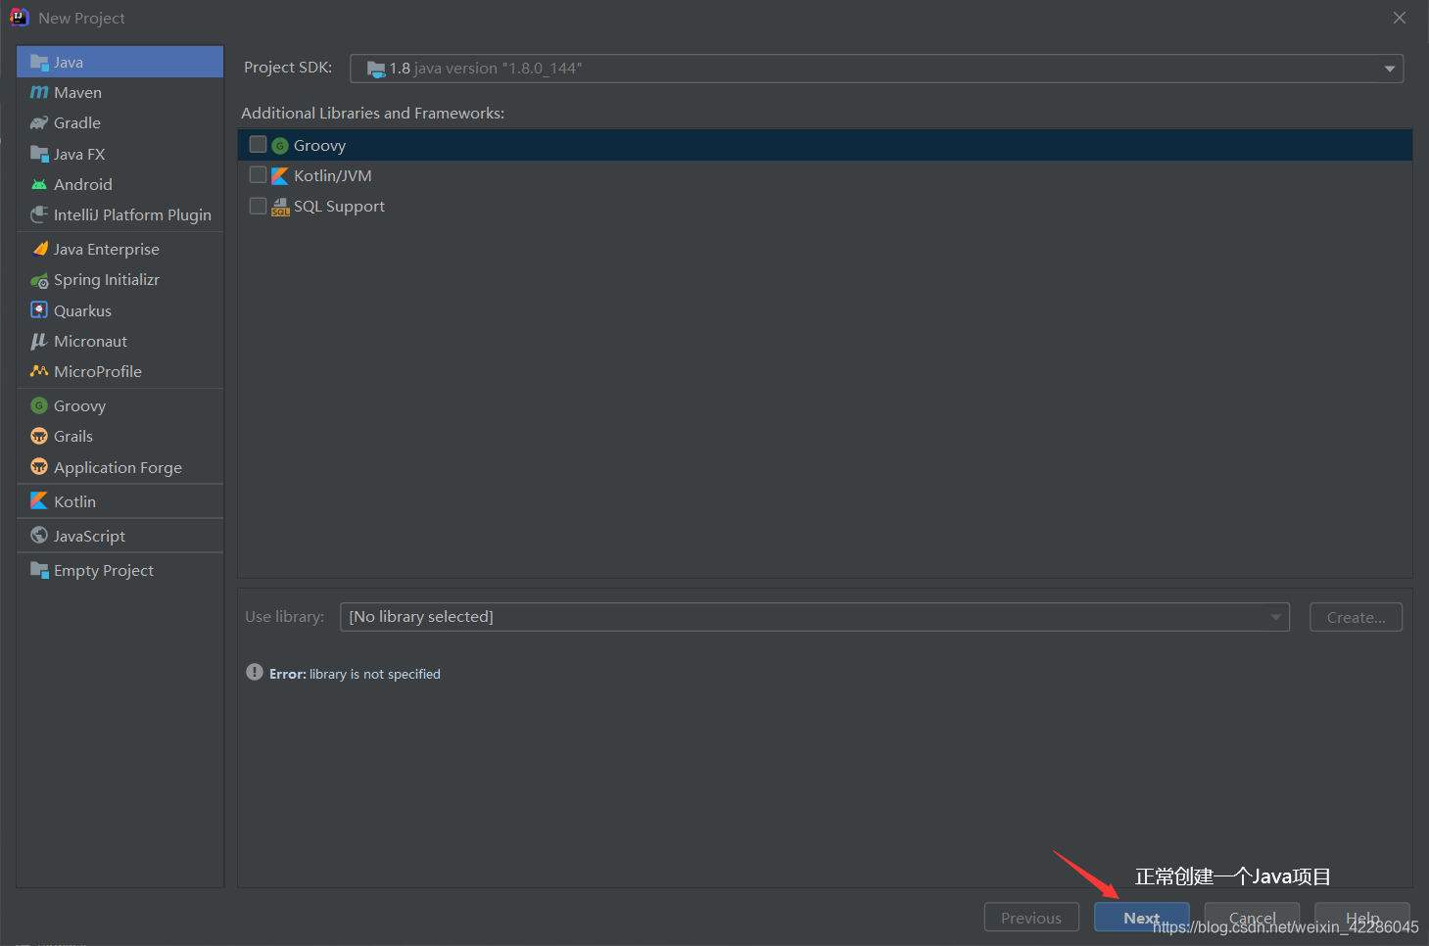This screenshot has width=1429, height=946.
Task: Select Android in the sidebar list
Action: click(119, 184)
